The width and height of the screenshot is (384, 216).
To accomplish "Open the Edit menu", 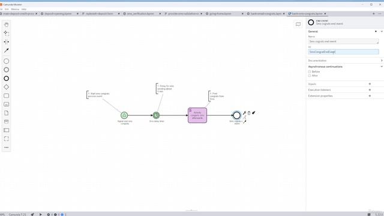I will pos(7,10).
